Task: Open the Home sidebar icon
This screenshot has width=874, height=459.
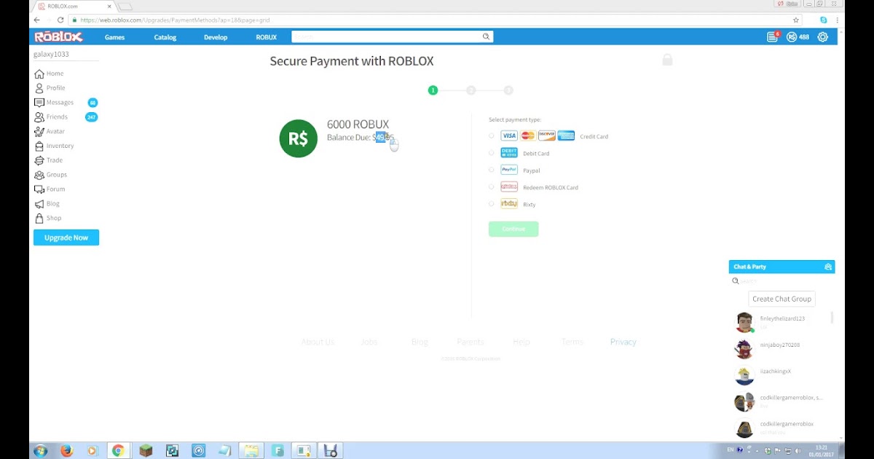Action: point(39,74)
